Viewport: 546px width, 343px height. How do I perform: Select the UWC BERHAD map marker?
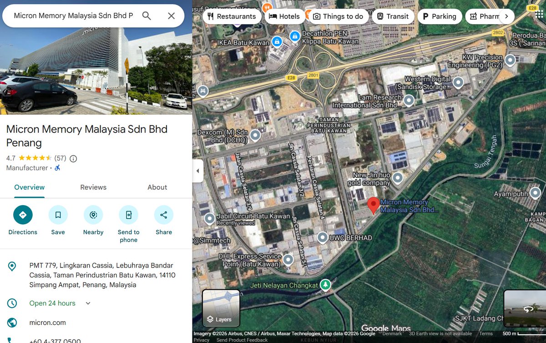click(x=323, y=237)
